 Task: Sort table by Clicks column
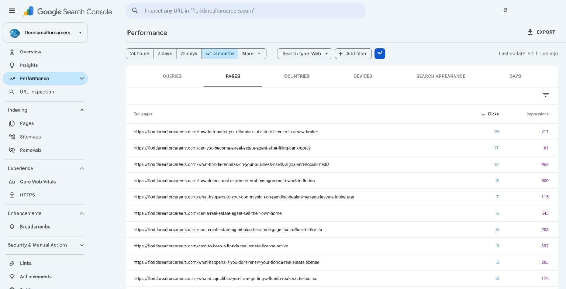[490, 114]
